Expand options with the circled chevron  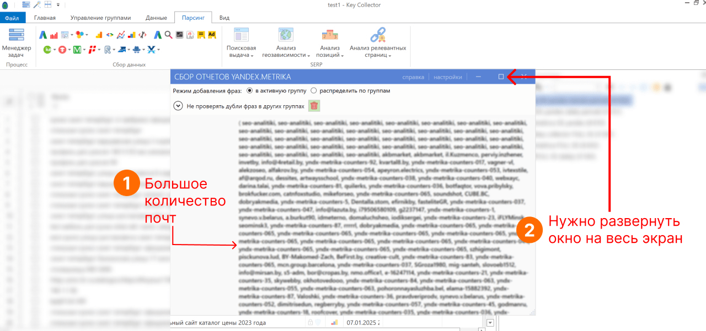point(178,106)
